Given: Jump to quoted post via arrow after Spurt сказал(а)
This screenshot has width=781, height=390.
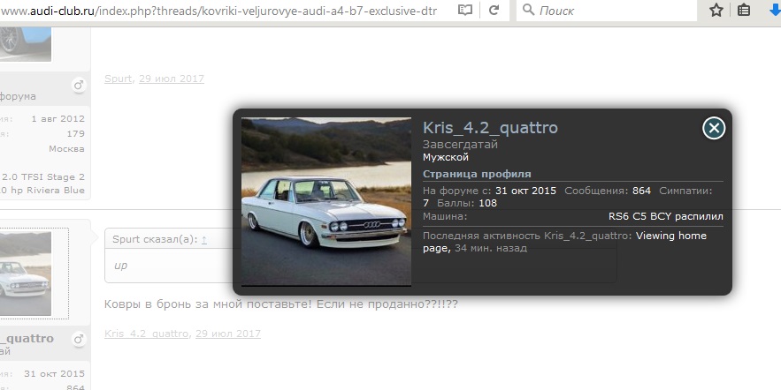Looking at the screenshot, I should click(204, 239).
